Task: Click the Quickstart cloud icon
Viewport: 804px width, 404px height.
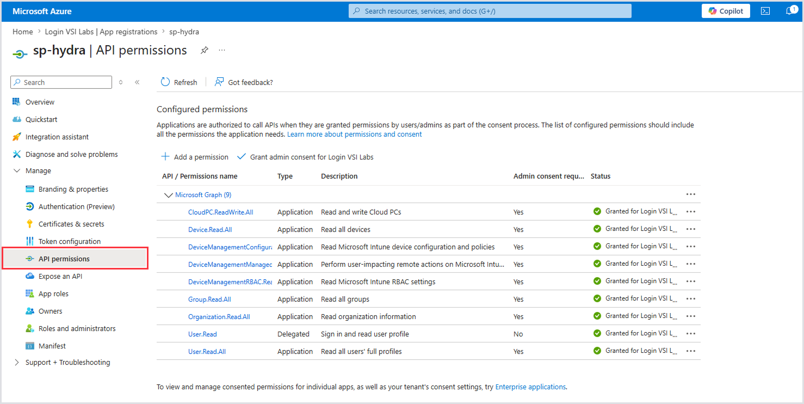Action: click(x=16, y=119)
